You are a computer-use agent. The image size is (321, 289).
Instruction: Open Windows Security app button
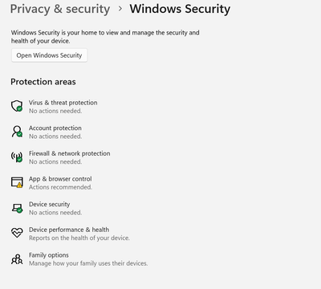point(49,55)
